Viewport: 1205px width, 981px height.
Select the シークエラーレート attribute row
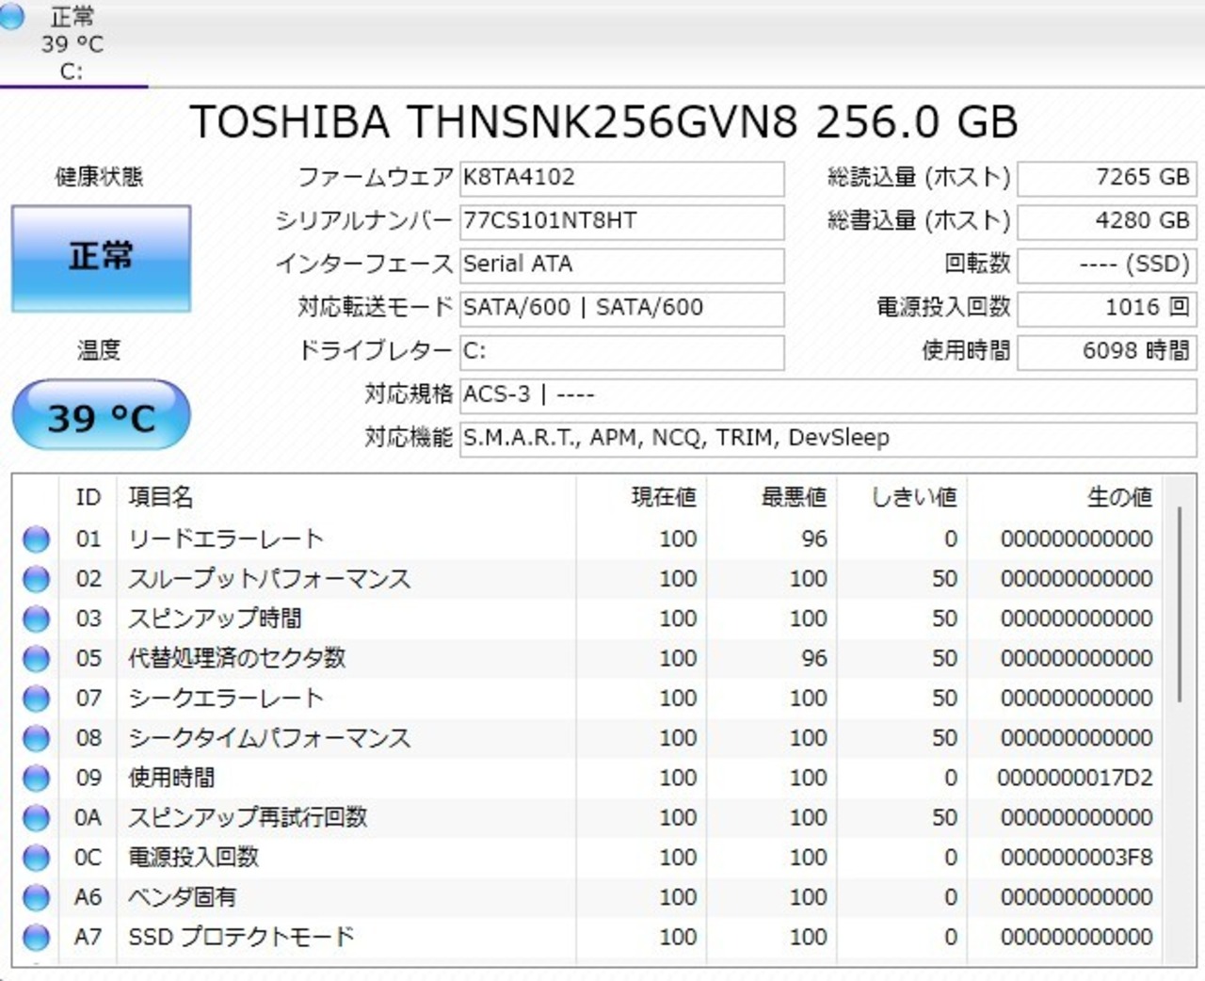[589, 699]
